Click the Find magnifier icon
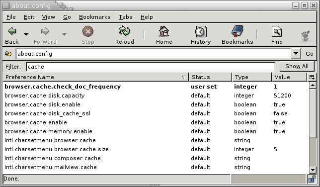Screen dimensions: 320x187 coord(277,31)
